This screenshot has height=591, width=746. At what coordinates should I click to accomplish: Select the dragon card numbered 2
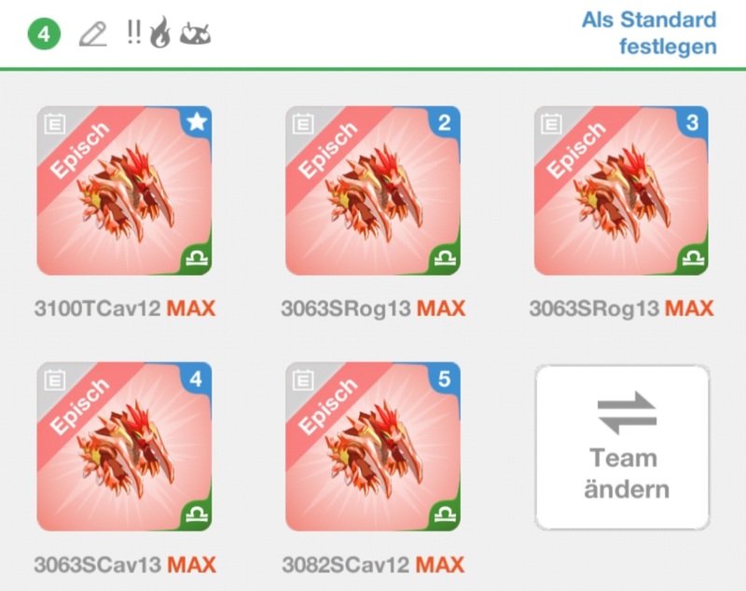373,191
